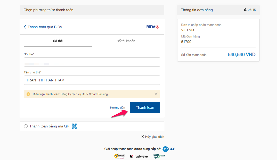Click the stopwatch timer icon

(x=245, y=10)
